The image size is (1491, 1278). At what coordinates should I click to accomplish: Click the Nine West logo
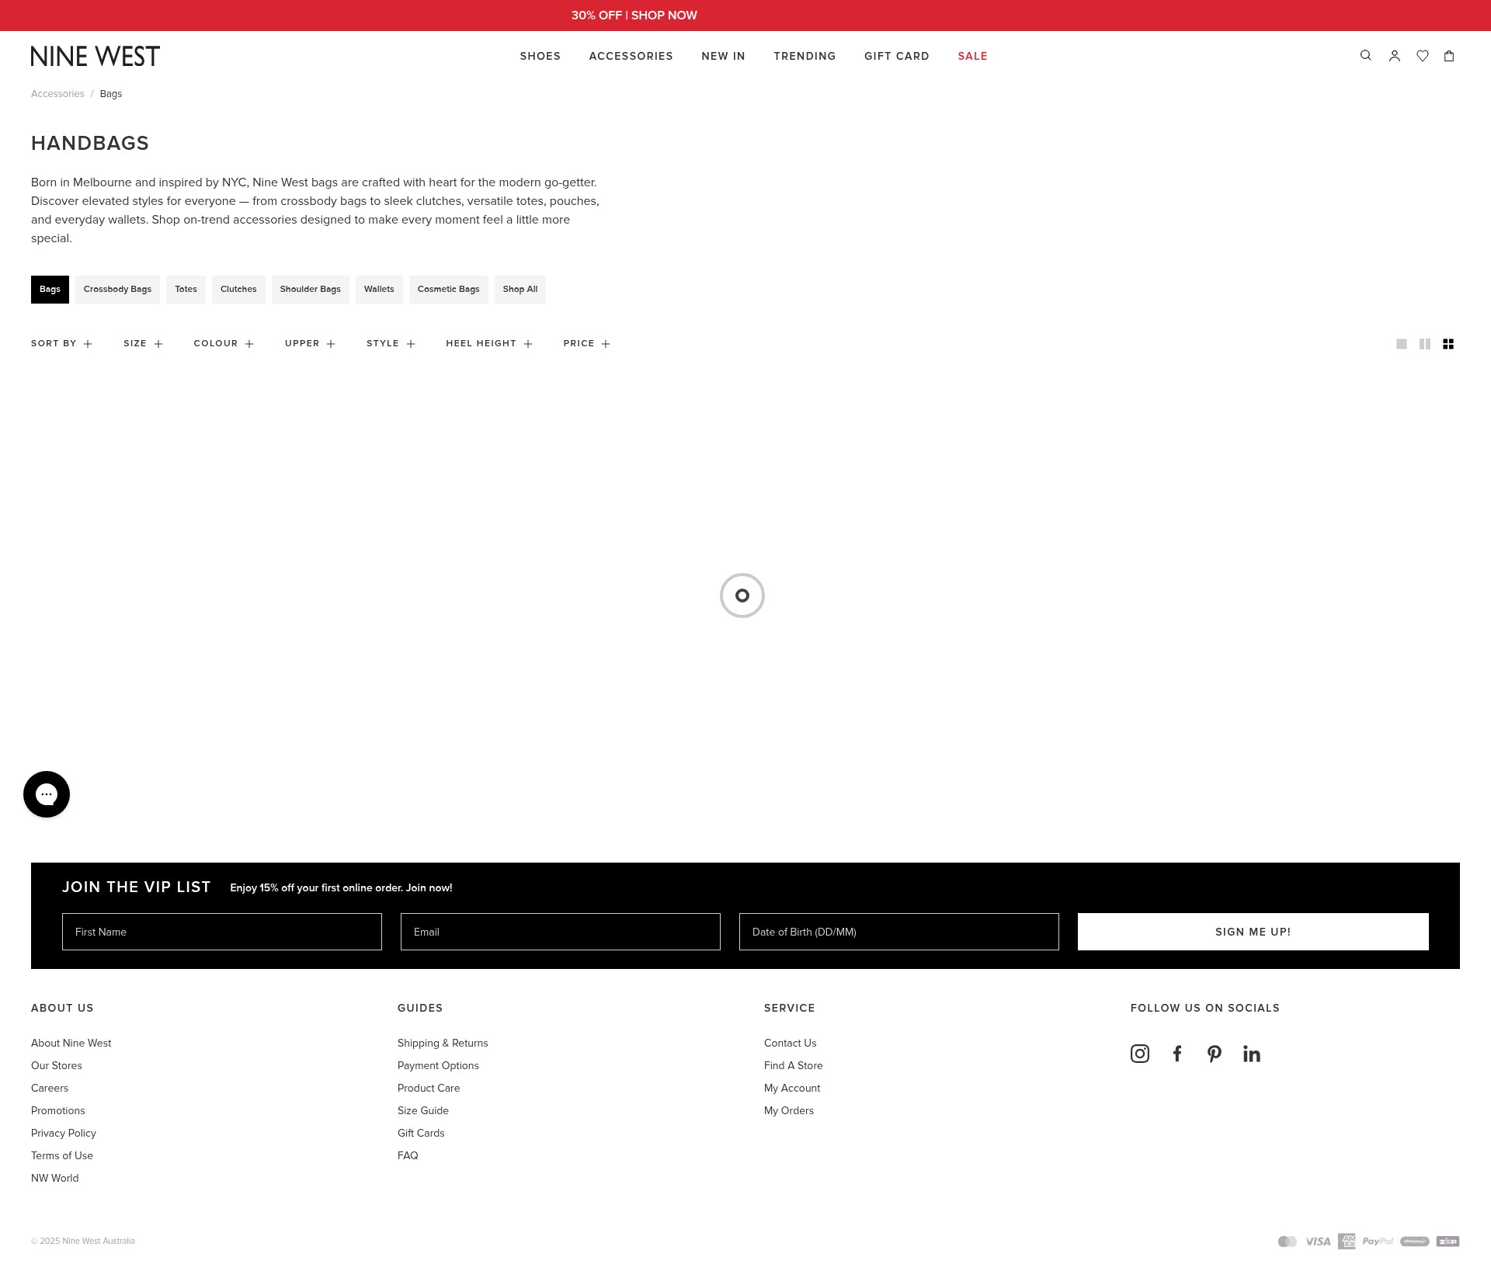pos(96,56)
